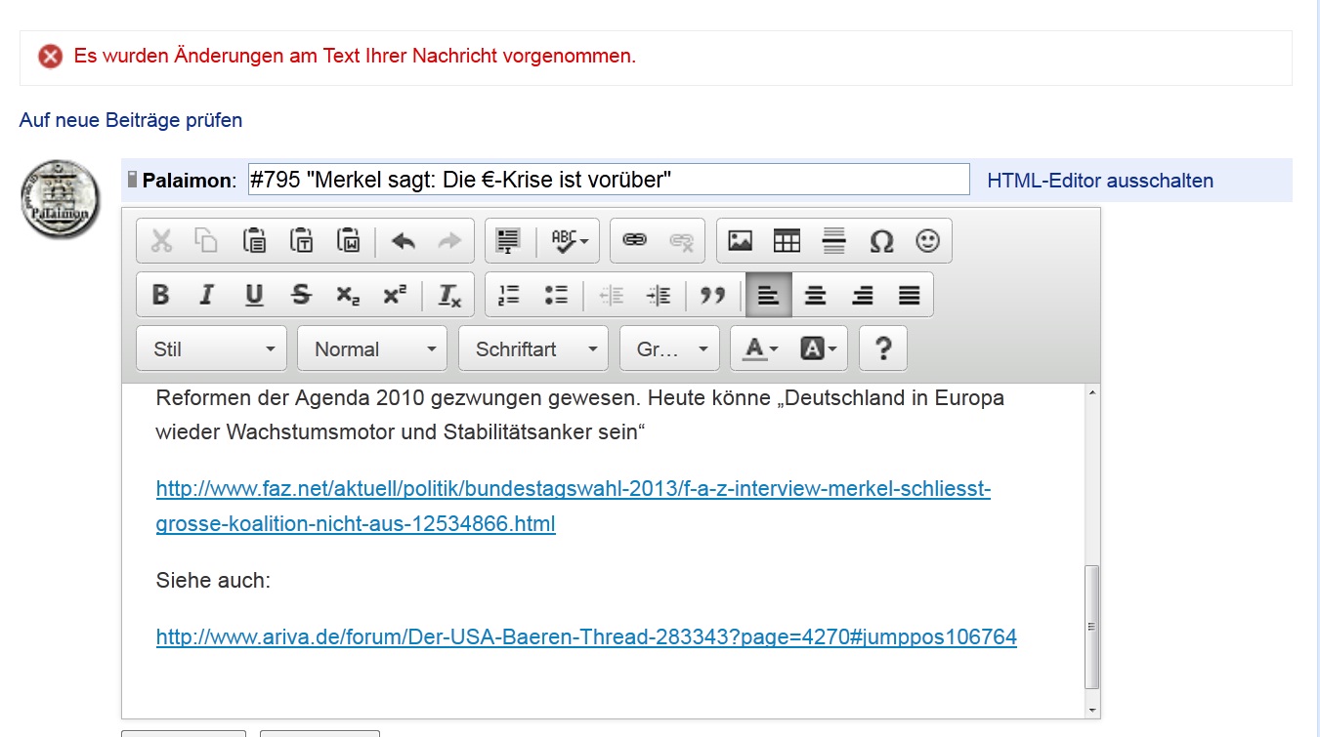Open text color picker
Image resolution: width=1320 pixels, height=737 pixels.
tap(760, 348)
